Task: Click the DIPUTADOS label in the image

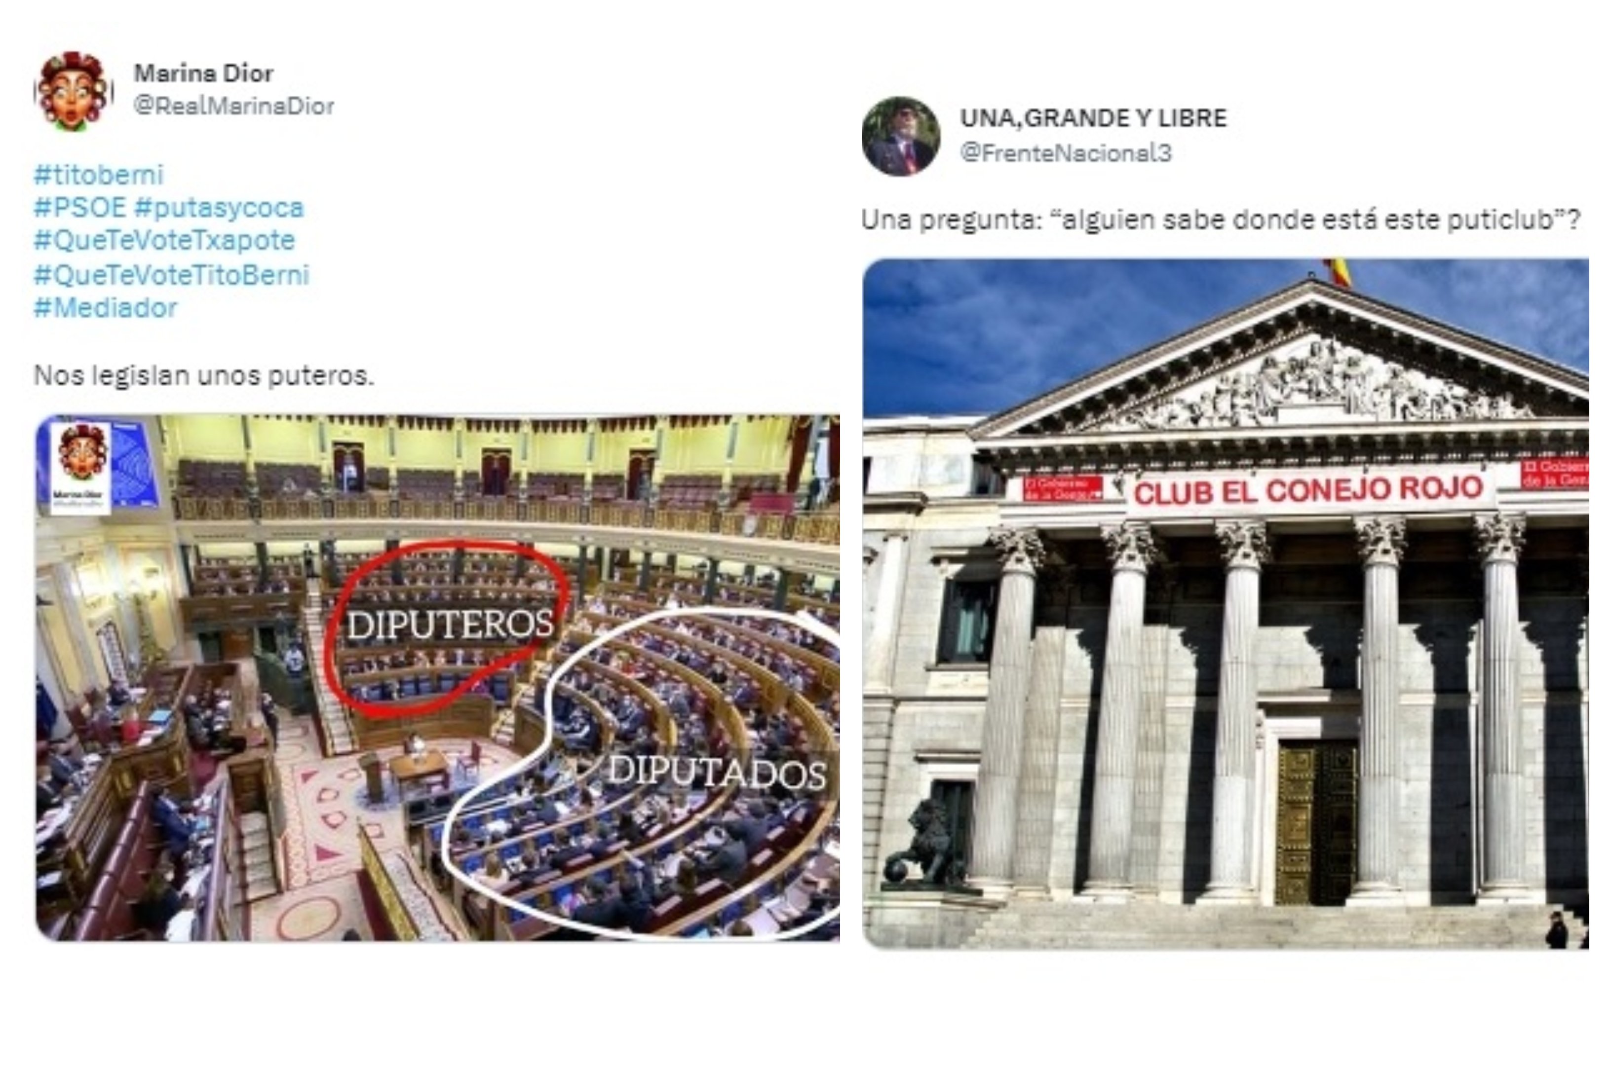Action: pyautogui.click(x=716, y=773)
